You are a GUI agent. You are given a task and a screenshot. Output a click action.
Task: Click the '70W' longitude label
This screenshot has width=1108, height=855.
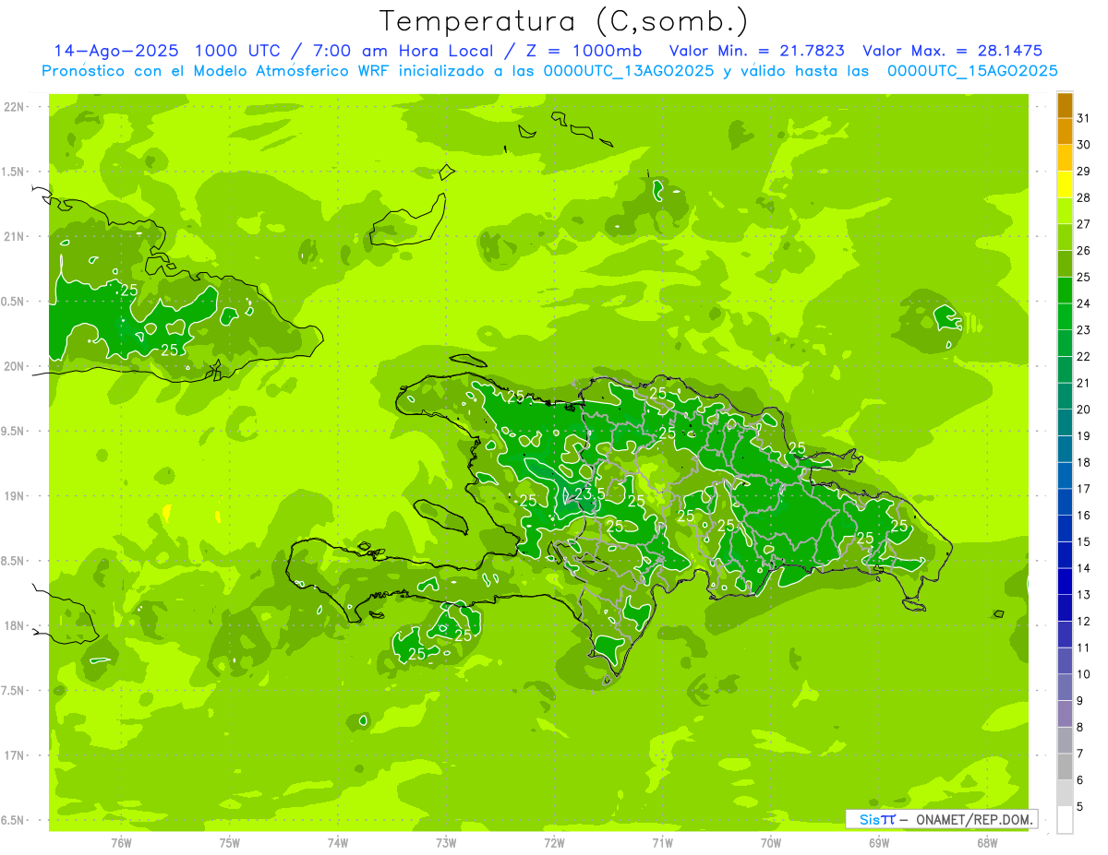[771, 842]
